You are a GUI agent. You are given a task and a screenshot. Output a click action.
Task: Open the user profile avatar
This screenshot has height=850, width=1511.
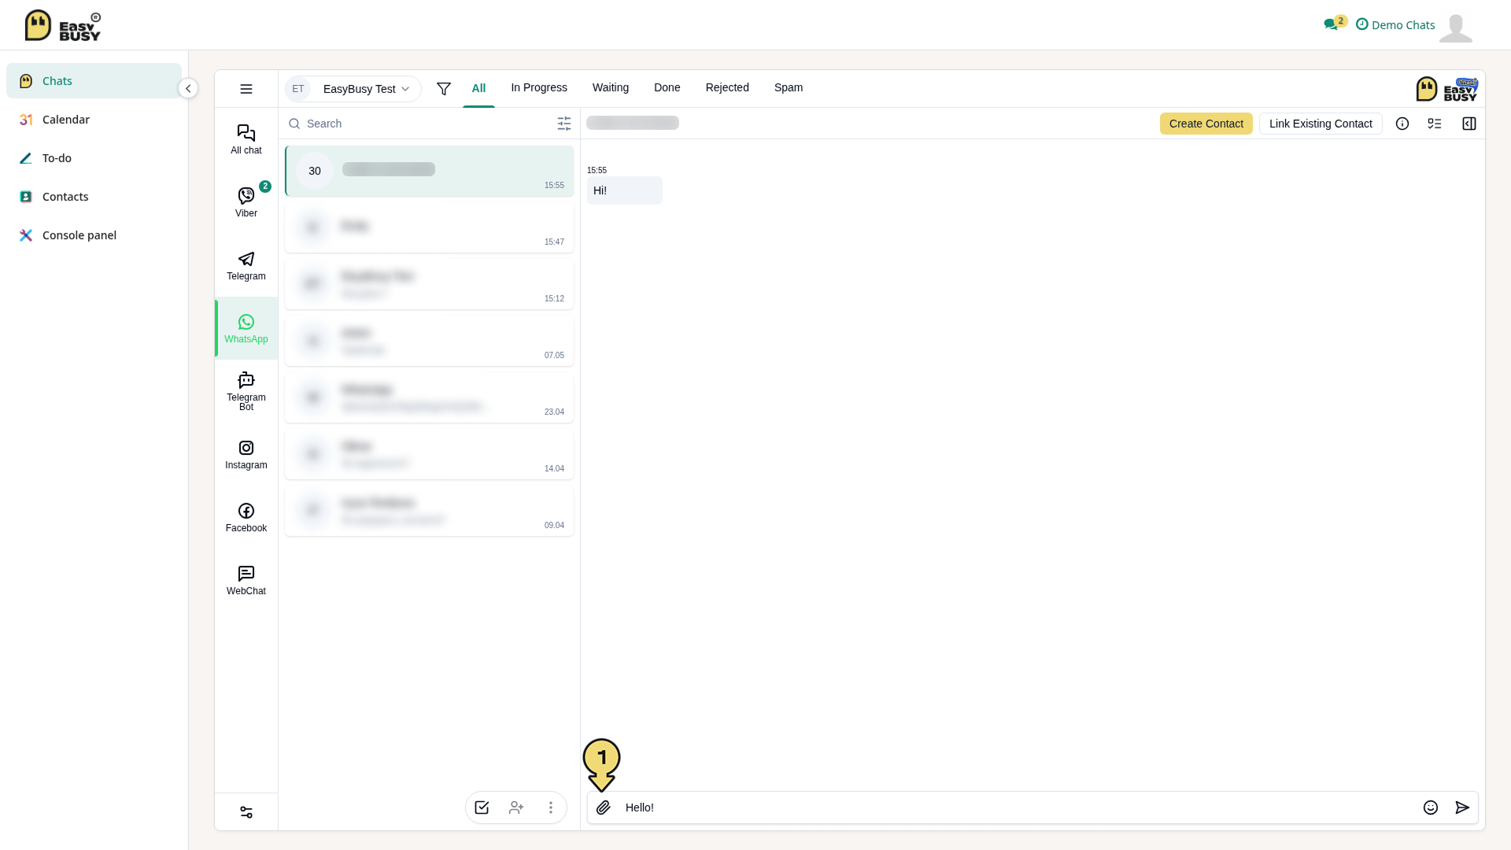(1456, 28)
